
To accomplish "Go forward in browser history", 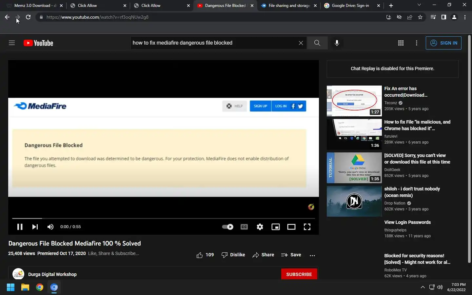I will 18,17.
